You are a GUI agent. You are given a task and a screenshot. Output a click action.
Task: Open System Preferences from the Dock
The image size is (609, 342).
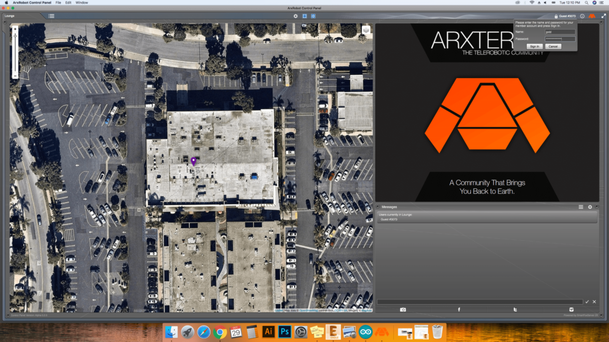tap(300, 332)
